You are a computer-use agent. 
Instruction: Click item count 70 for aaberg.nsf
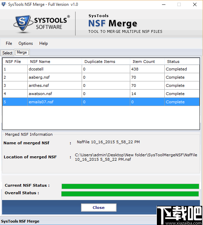pos(147,77)
